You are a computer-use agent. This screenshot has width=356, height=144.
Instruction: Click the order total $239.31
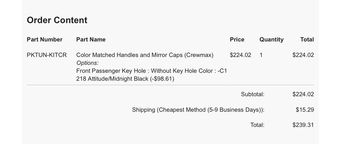303,125
